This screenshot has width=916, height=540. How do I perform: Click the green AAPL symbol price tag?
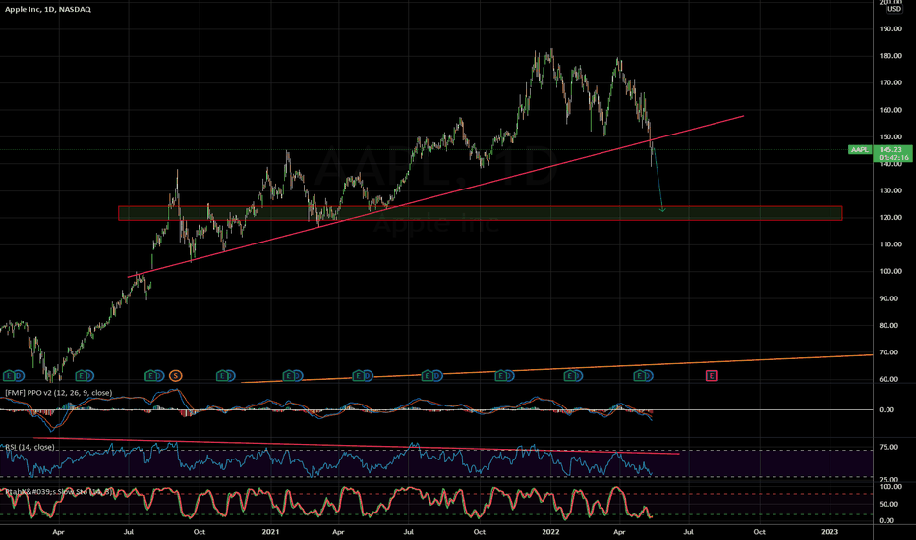860,150
